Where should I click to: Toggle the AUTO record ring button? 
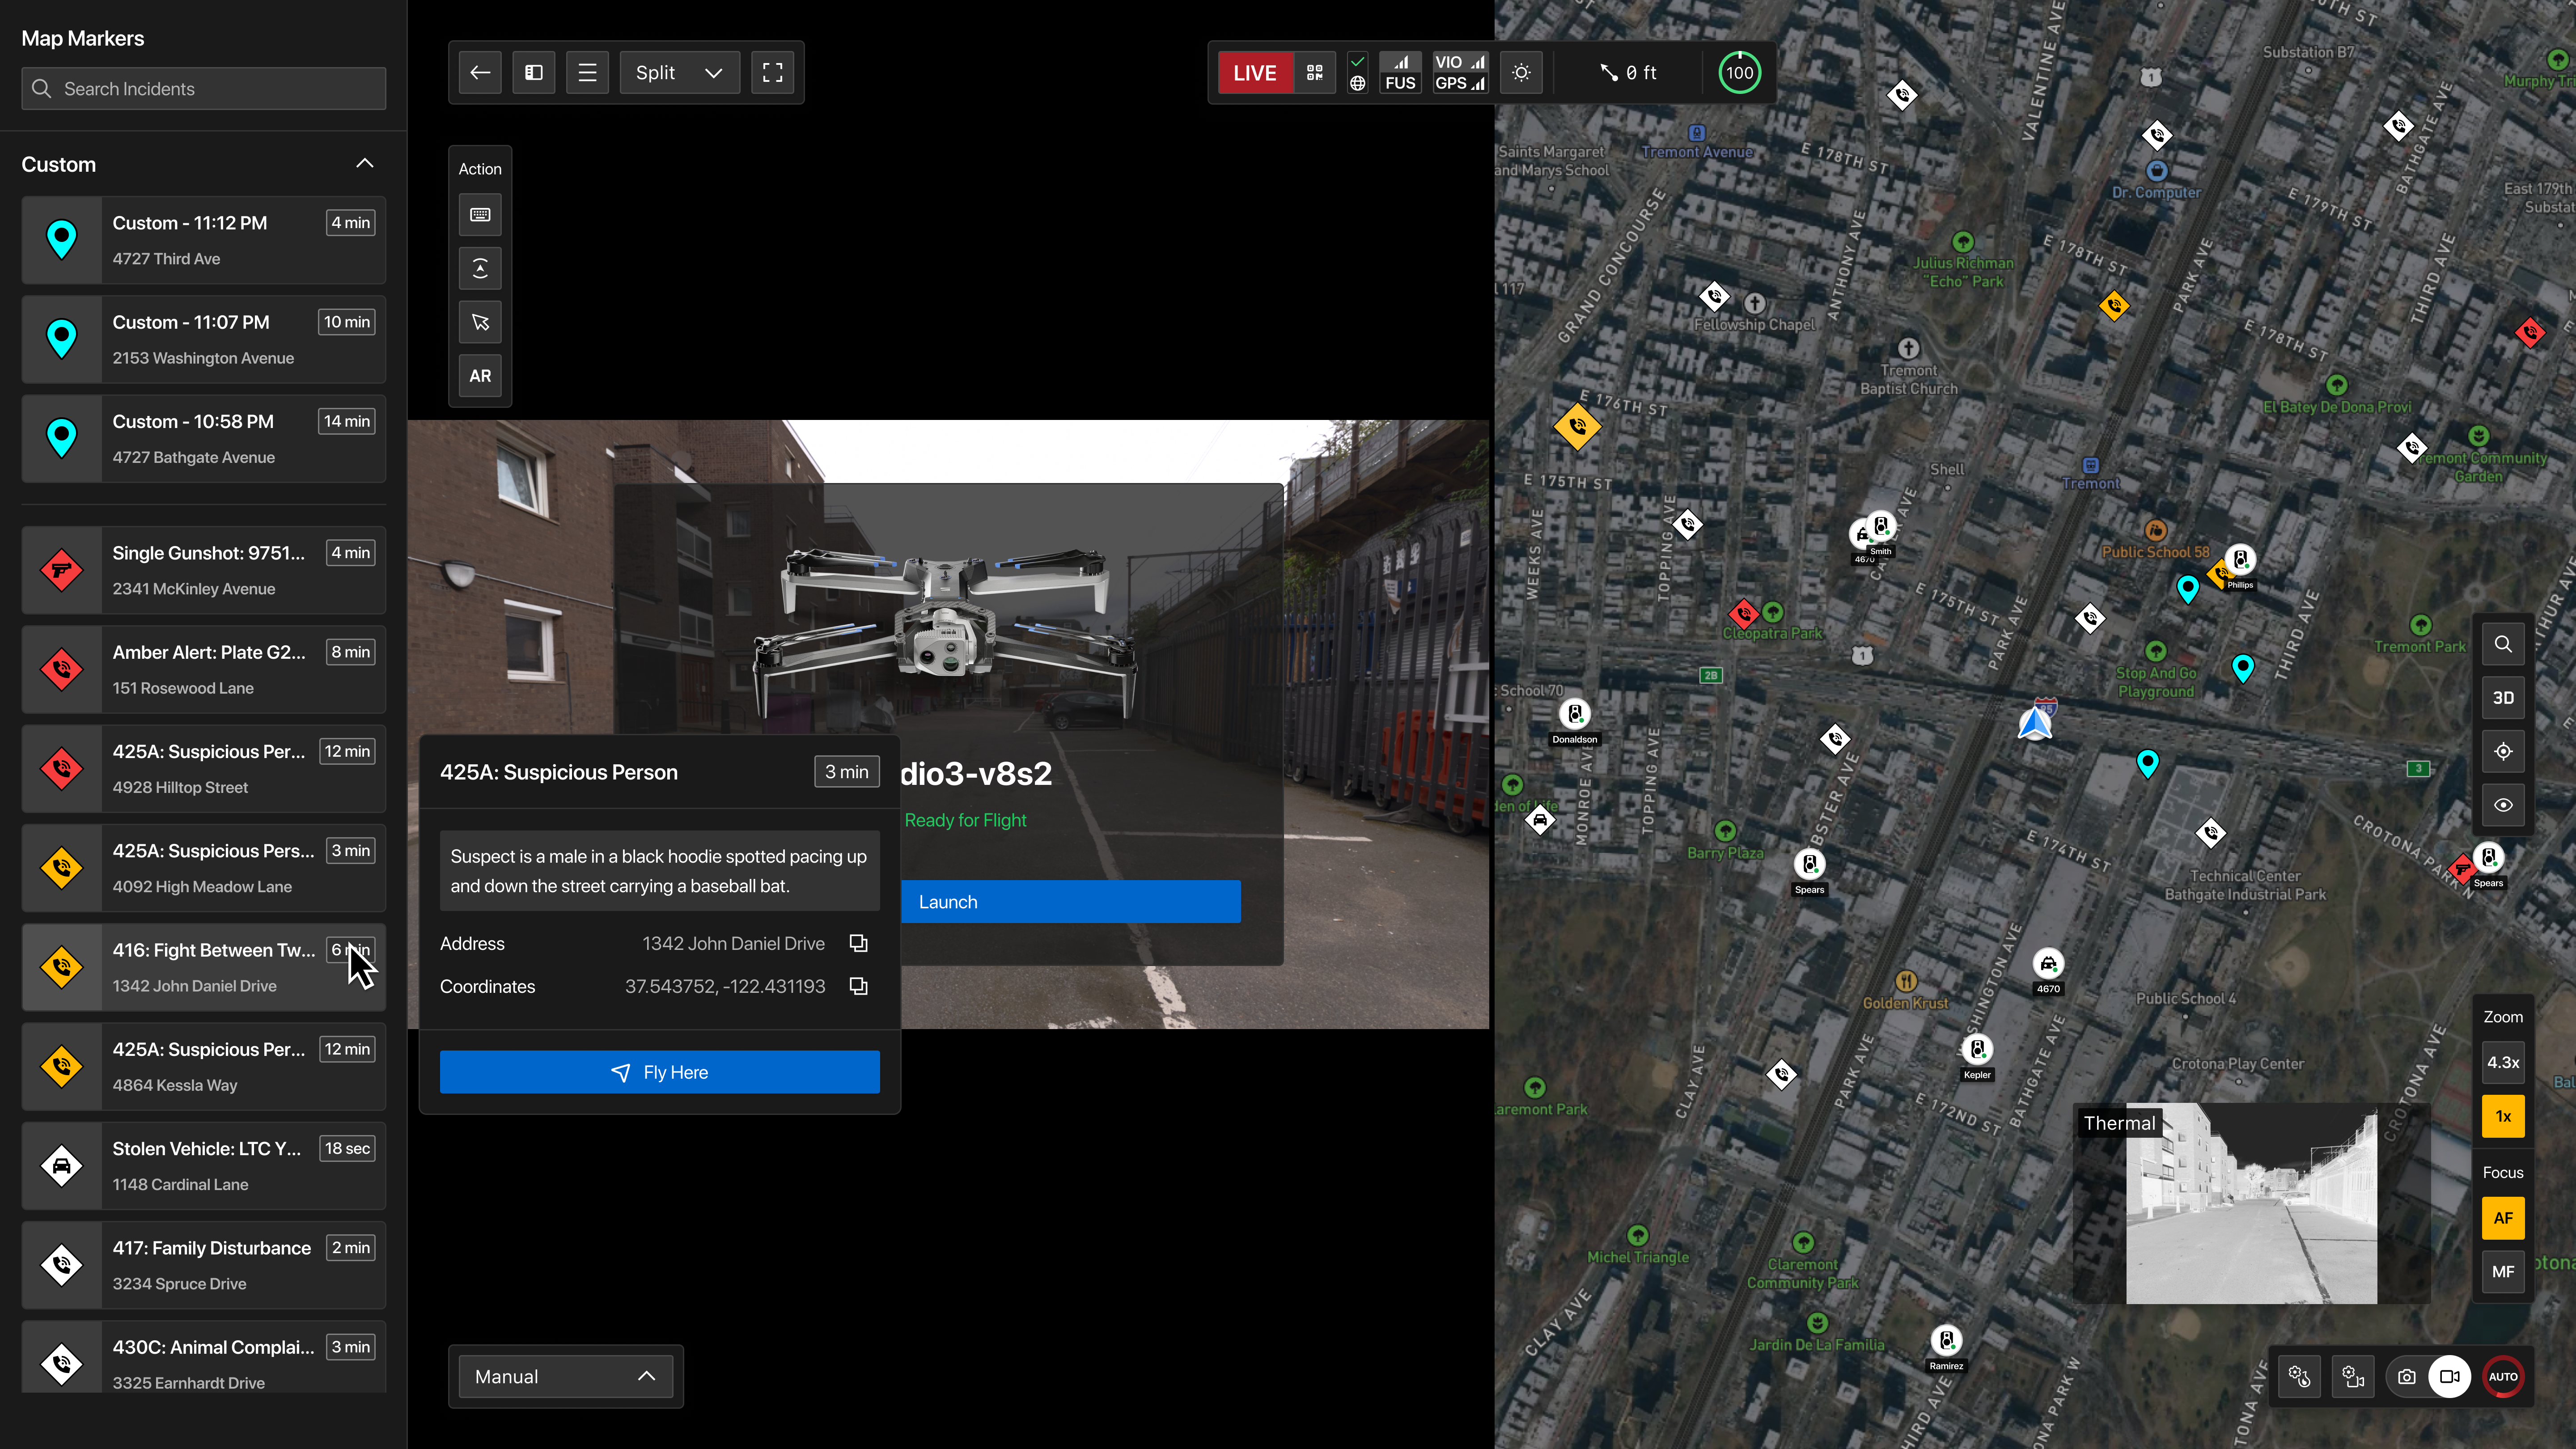(x=2503, y=1377)
